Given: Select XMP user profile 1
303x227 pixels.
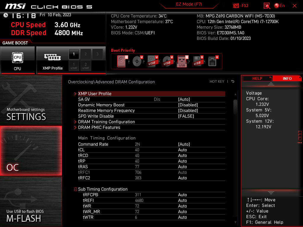Looking at the screenshot, I should 74,66.
